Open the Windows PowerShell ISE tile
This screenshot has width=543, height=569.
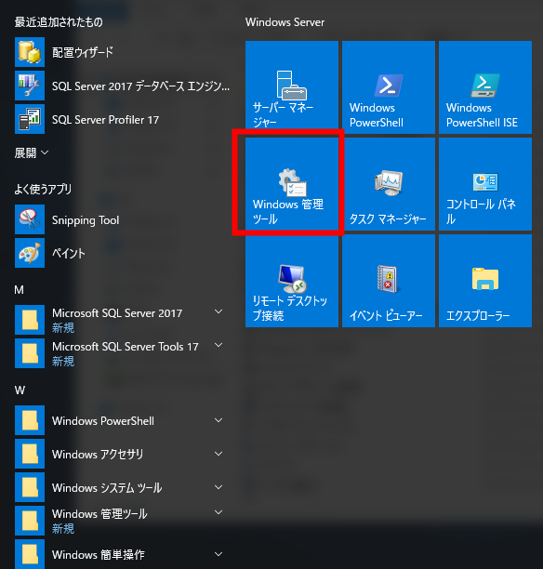click(x=485, y=87)
